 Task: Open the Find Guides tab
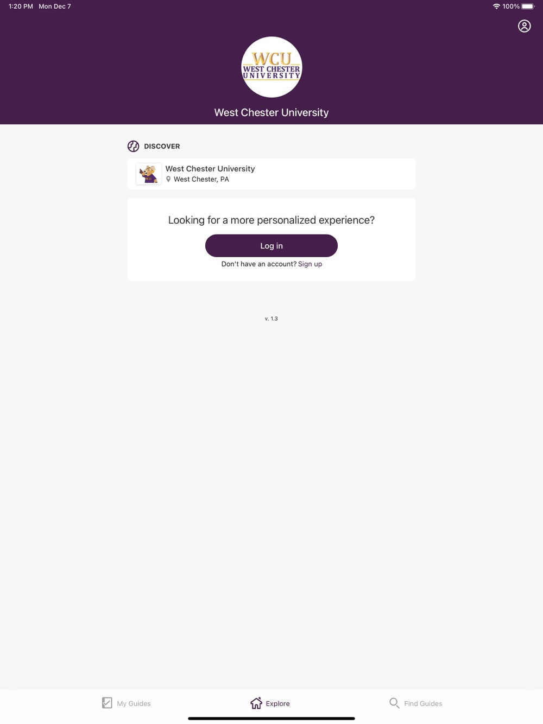point(416,703)
